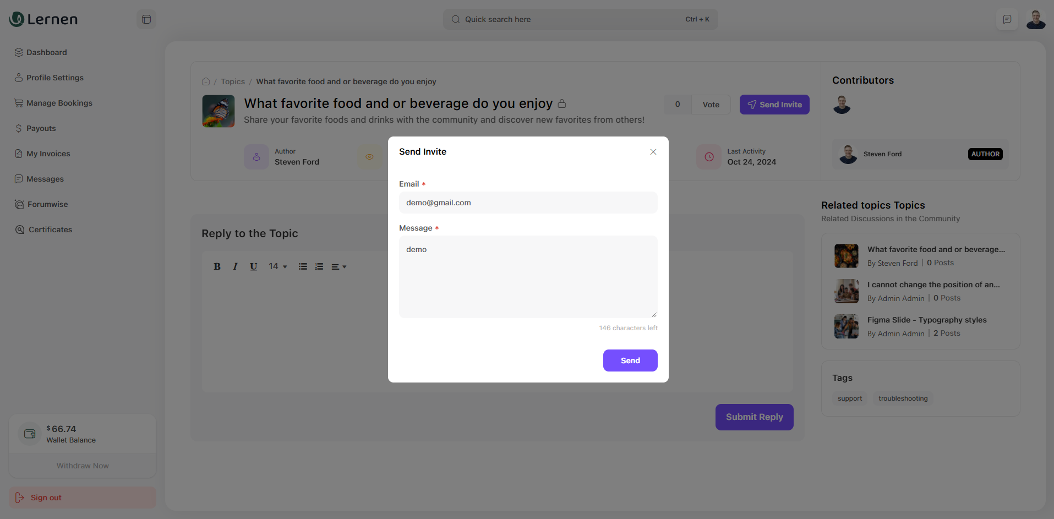Click the user profile avatar in header
The width and height of the screenshot is (1054, 519).
[x=1035, y=19]
